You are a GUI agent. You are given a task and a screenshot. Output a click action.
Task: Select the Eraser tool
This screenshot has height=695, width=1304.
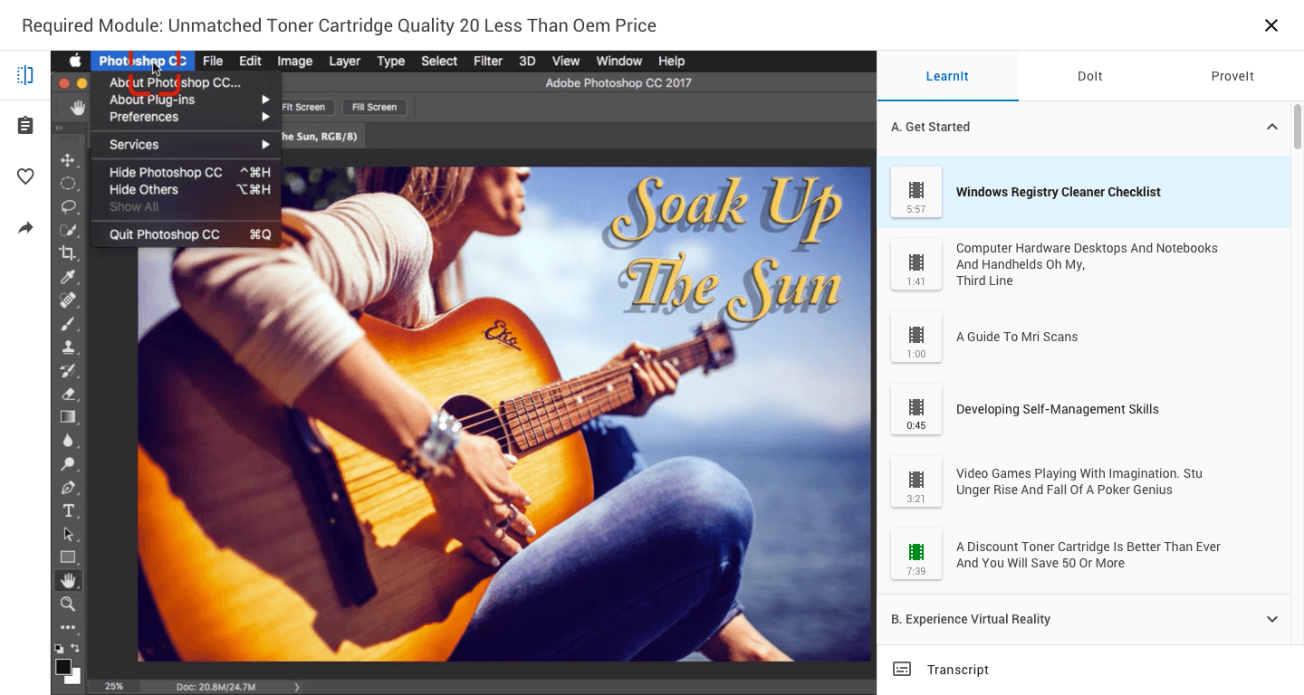[68, 394]
